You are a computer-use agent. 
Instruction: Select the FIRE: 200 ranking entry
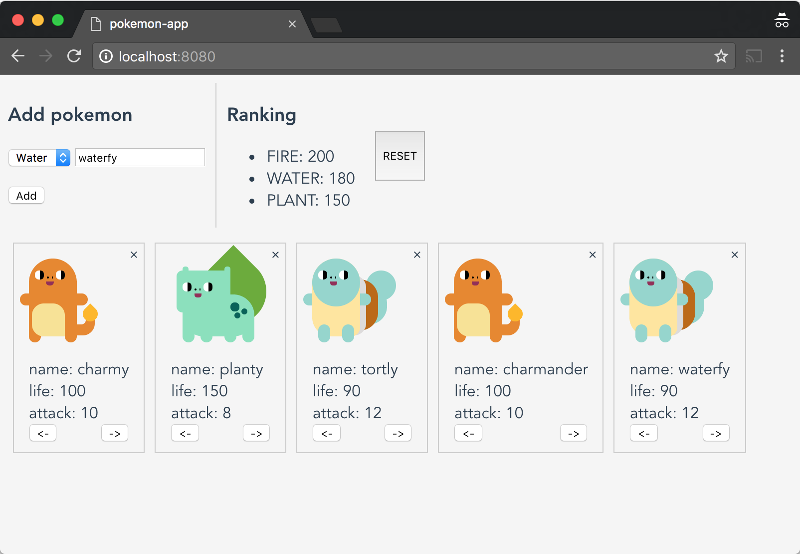coord(300,156)
